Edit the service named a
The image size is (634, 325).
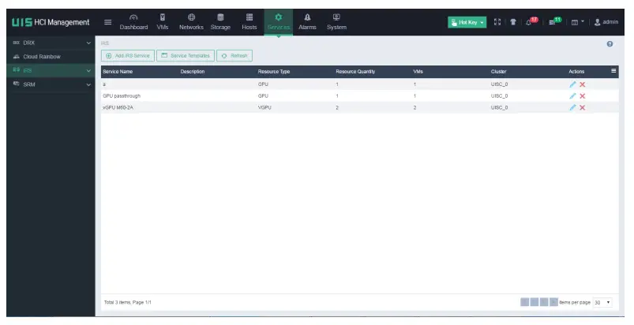[x=572, y=84]
